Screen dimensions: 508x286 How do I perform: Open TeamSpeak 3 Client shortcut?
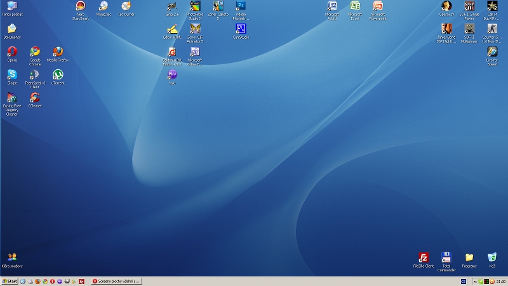pos(35,79)
